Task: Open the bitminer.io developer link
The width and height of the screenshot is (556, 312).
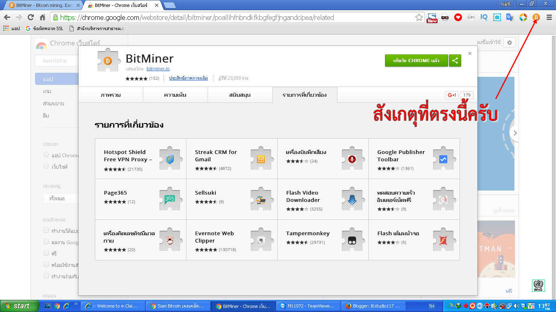Action: tap(158, 69)
